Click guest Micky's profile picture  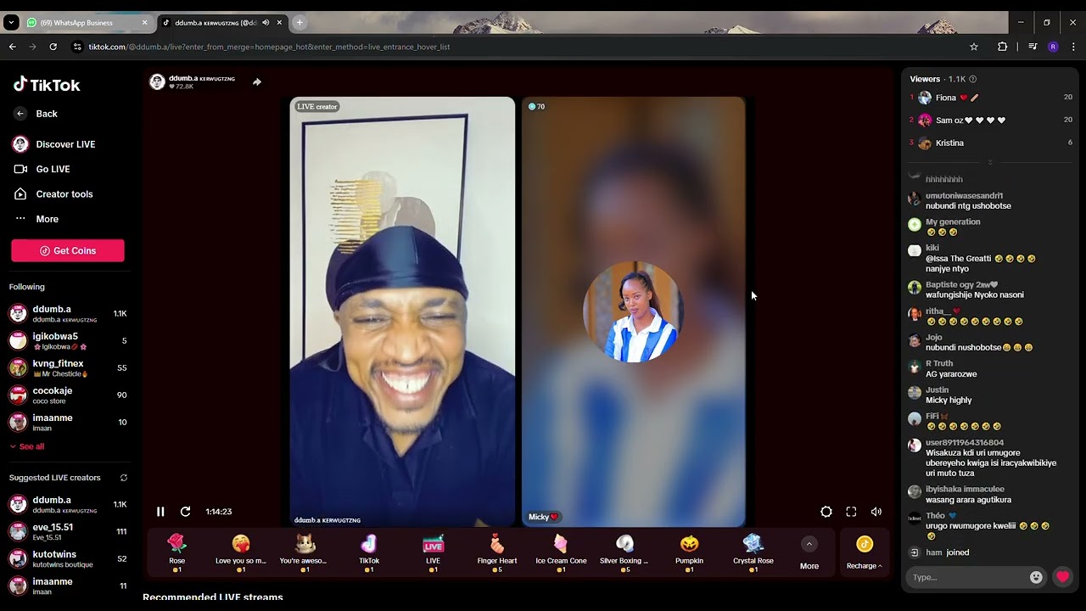click(x=633, y=312)
